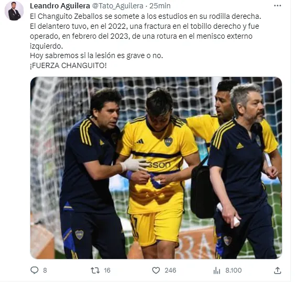295x282 pixels.
Task: Select the reply count 8
Action: click(45, 270)
